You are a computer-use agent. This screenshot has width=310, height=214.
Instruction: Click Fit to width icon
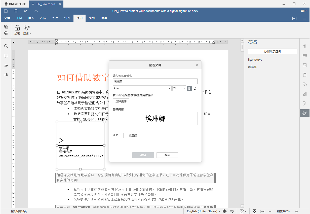tap(262, 211)
